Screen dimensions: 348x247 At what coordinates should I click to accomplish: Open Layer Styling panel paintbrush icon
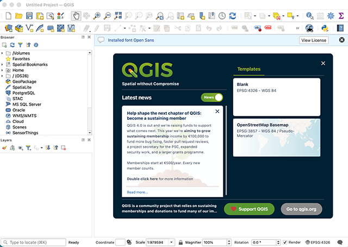click(4, 148)
